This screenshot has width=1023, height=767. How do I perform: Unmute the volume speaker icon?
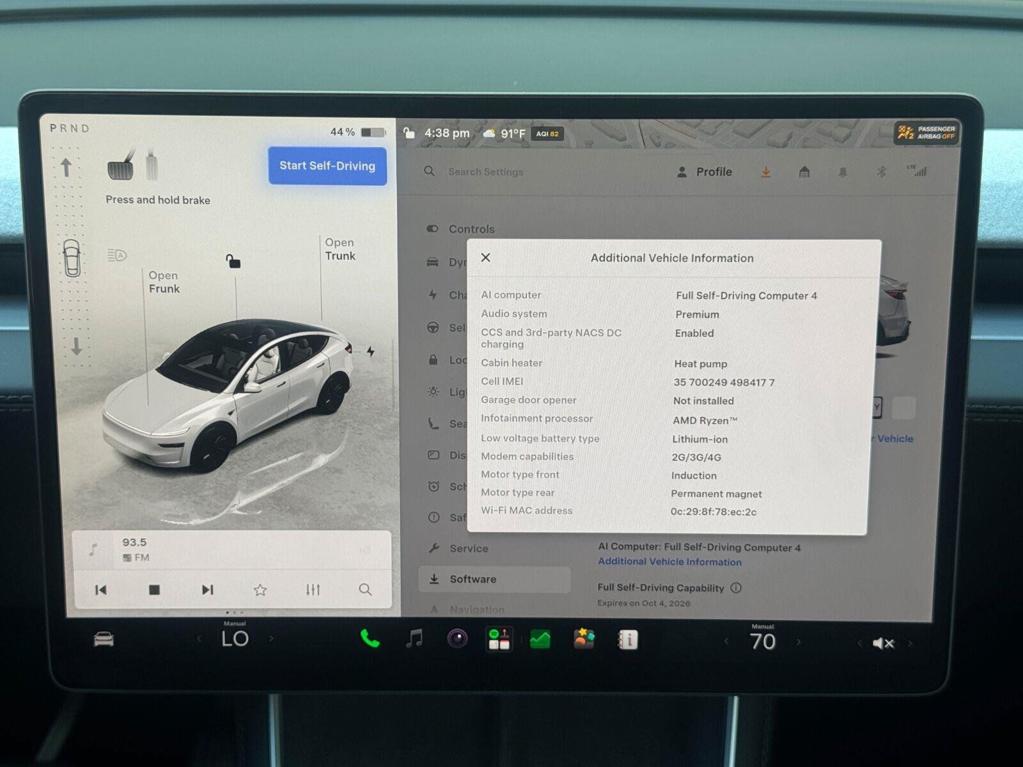click(x=883, y=643)
